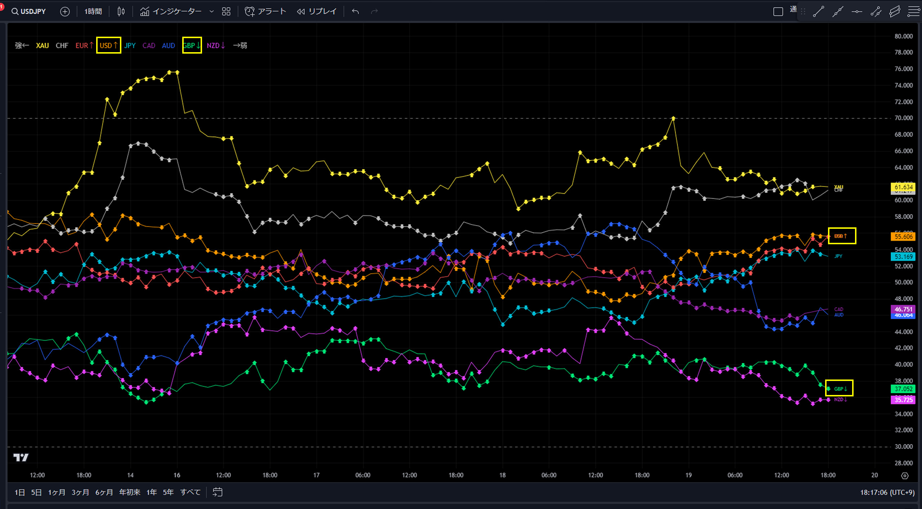Select the すべて date range tab

[190, 492]
